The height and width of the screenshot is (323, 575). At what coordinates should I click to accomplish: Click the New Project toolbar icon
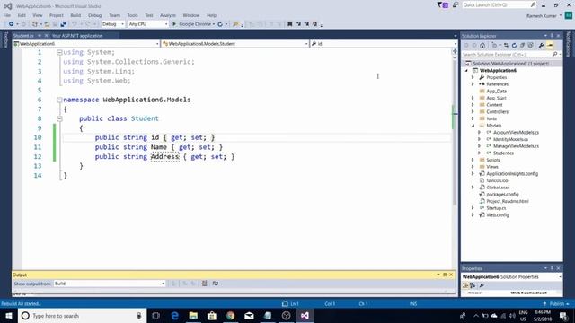35,24
